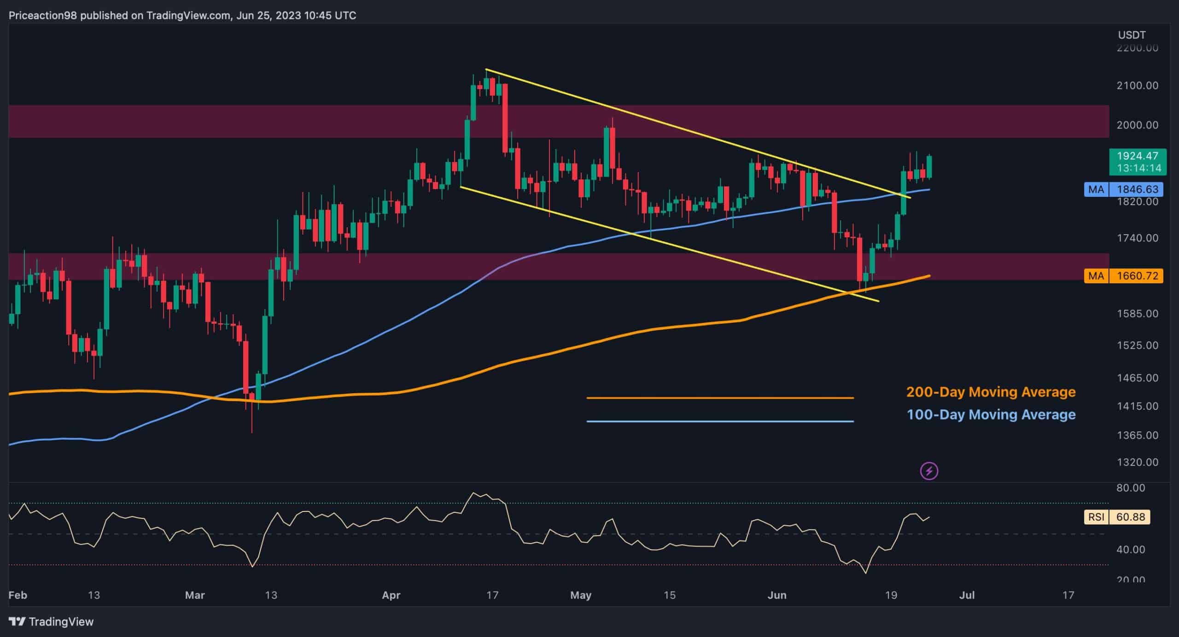1179x637 pixels.
Task: Click the May date axis label
Action: 581,595
